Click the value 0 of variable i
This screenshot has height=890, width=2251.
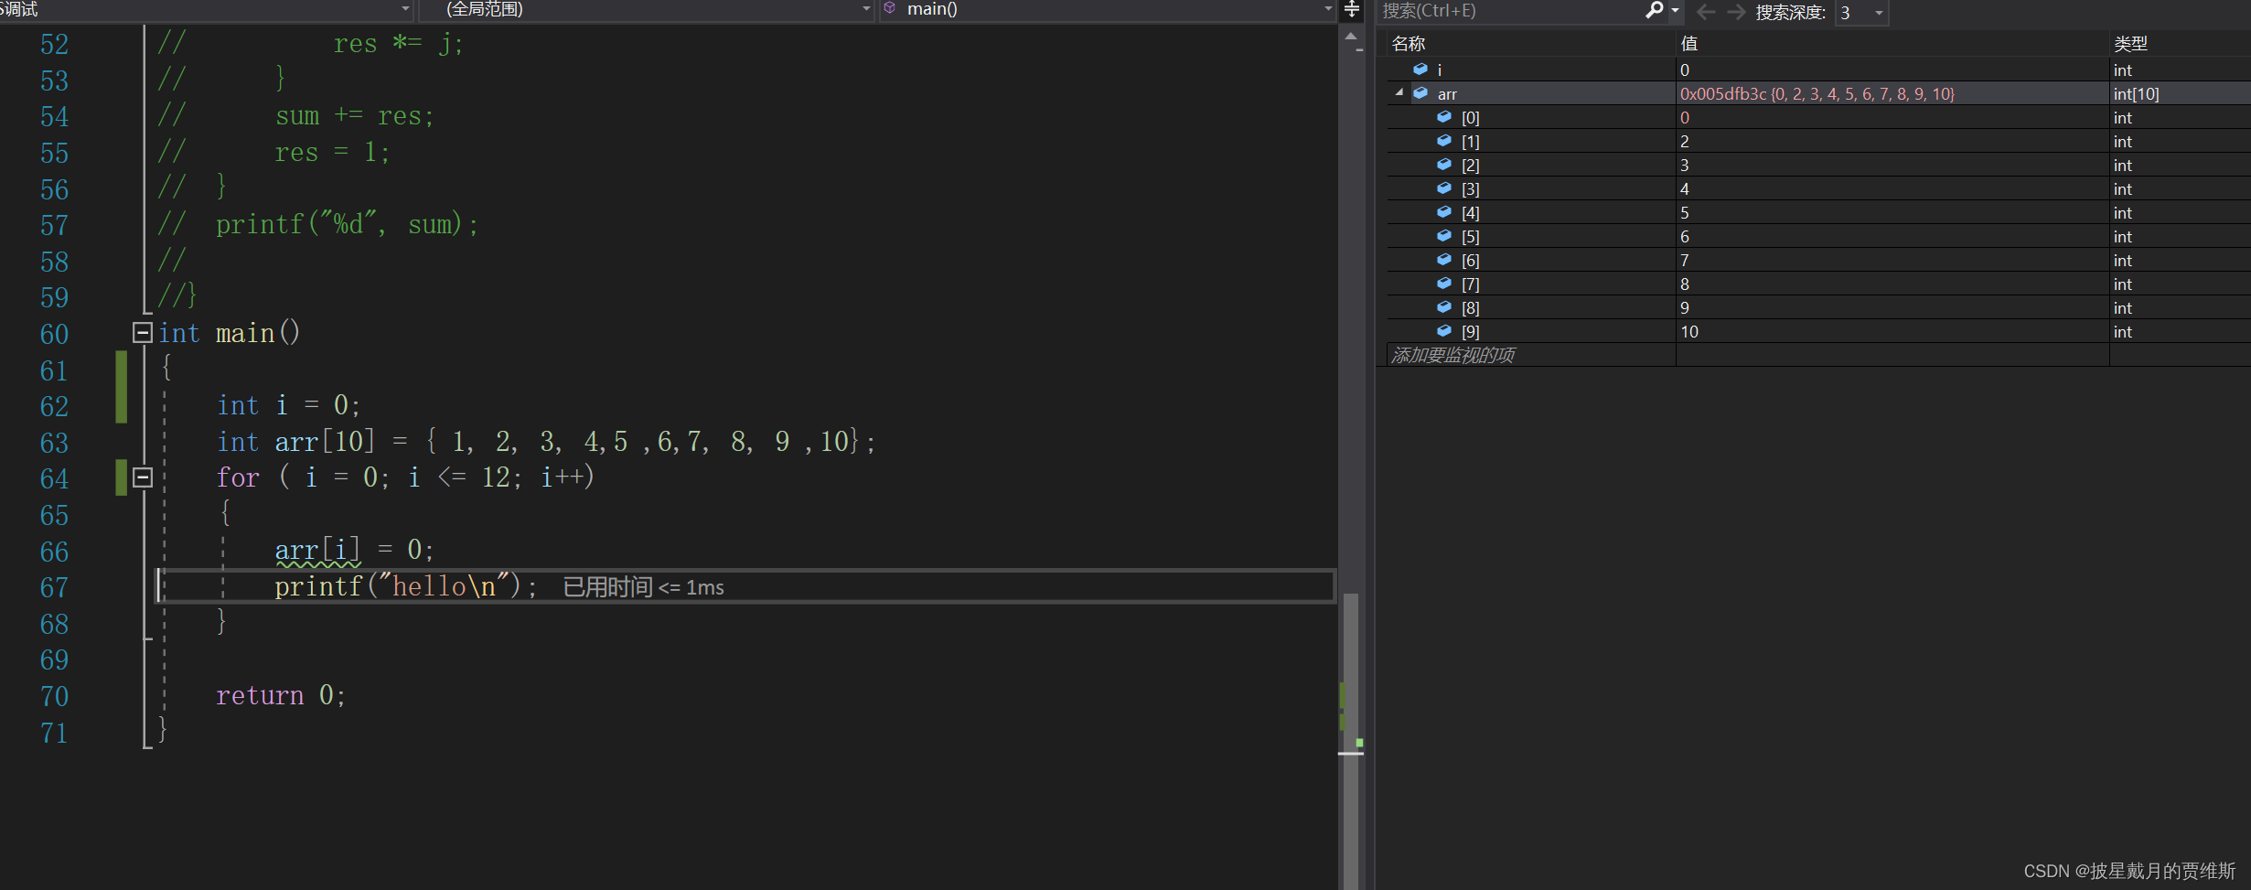(x=1685, y=70)
